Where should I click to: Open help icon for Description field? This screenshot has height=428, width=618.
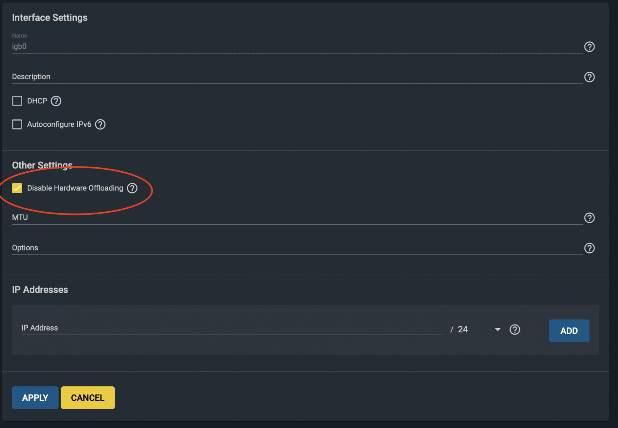point(589,77)
